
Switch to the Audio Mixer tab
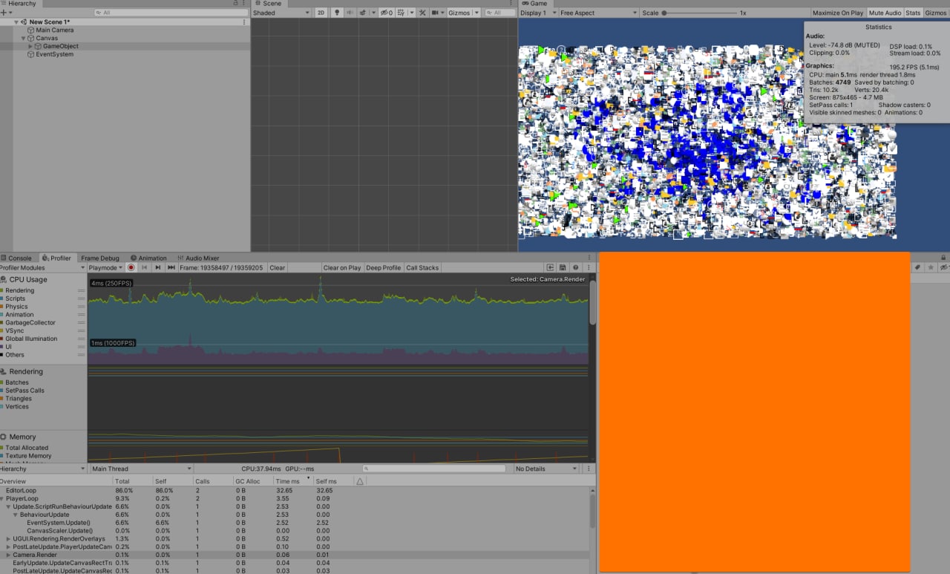tap(198, 258)
